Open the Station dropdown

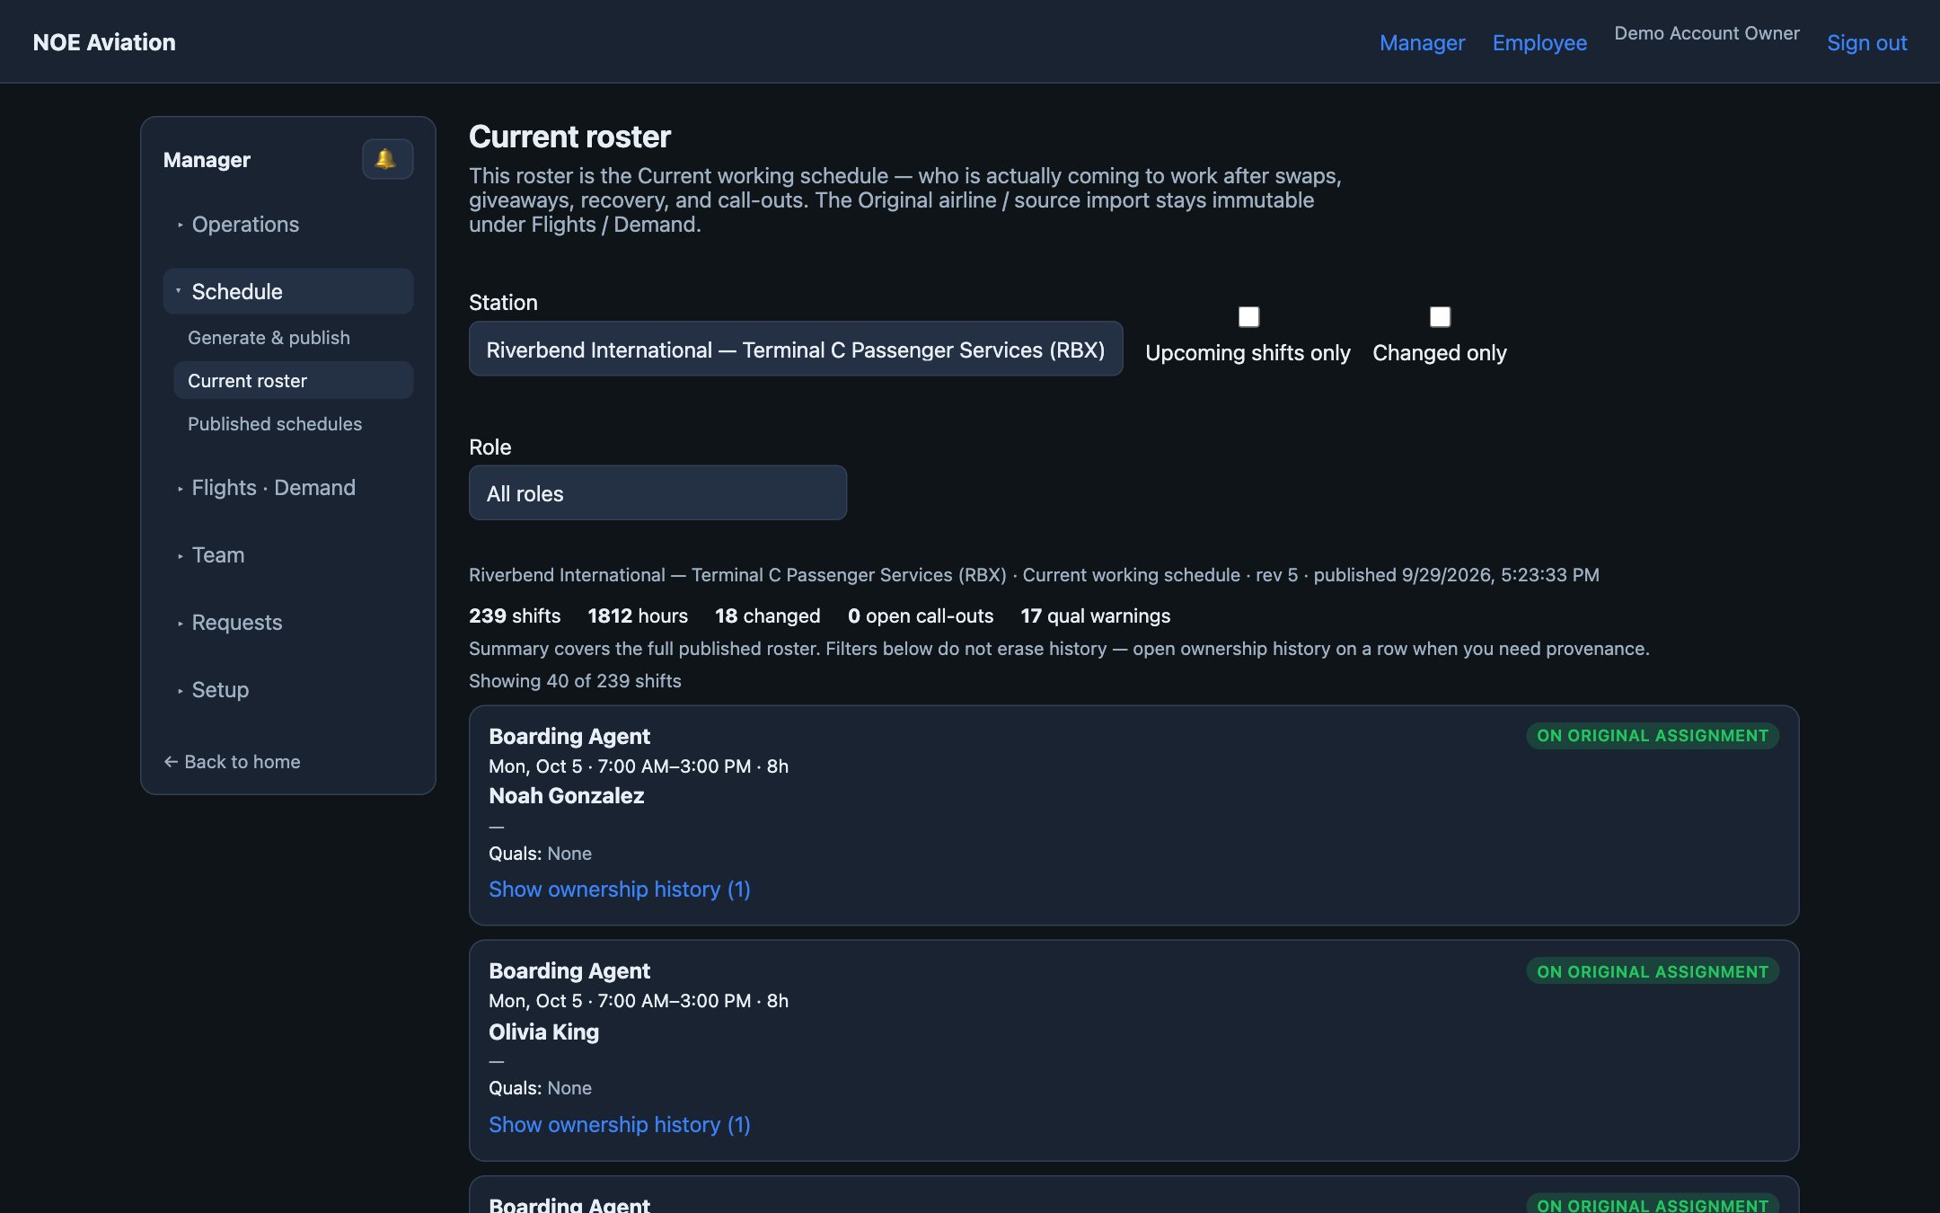pos(796,349)
